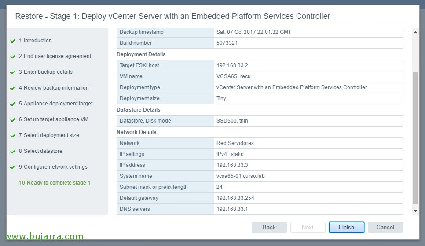425x246 pixels.
Task: Click the checkmark beside End user license agreement
Action: (13, 57)
